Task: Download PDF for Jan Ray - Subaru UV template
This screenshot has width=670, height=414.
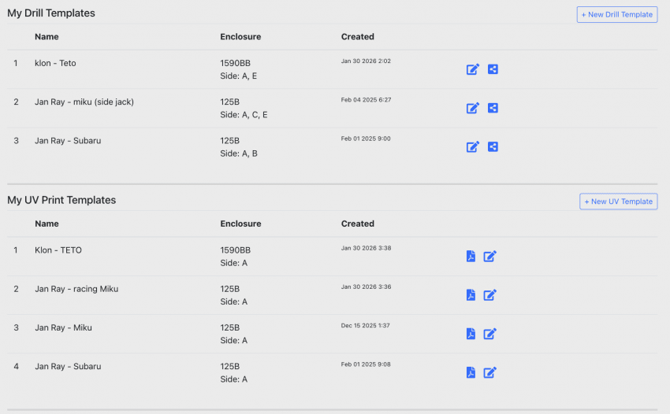Action: [x=471, y=372]
